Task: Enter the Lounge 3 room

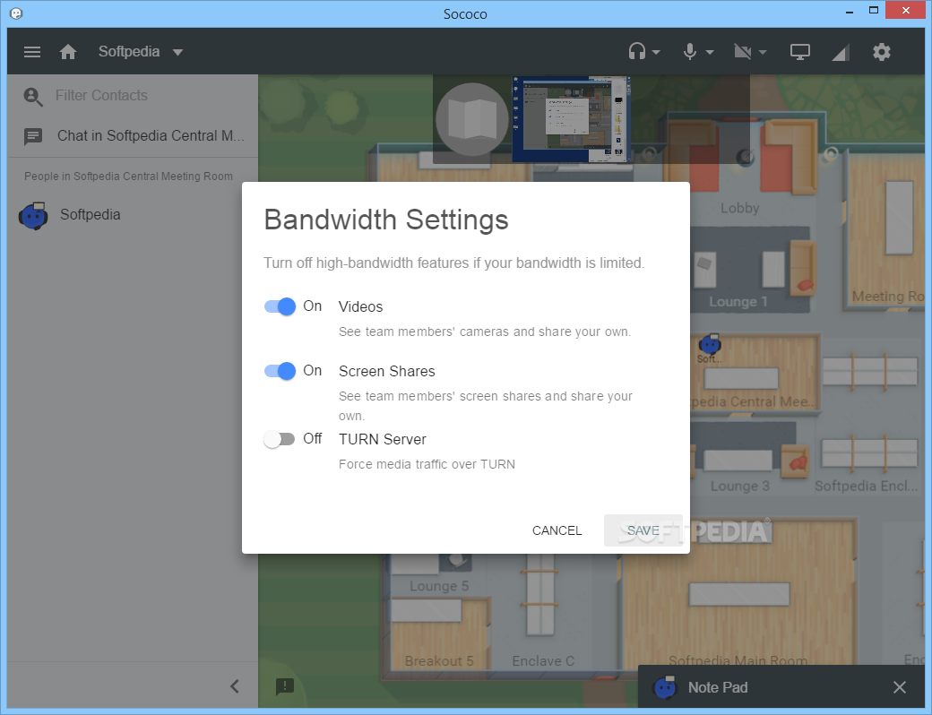Action: (x=740, y=487)
